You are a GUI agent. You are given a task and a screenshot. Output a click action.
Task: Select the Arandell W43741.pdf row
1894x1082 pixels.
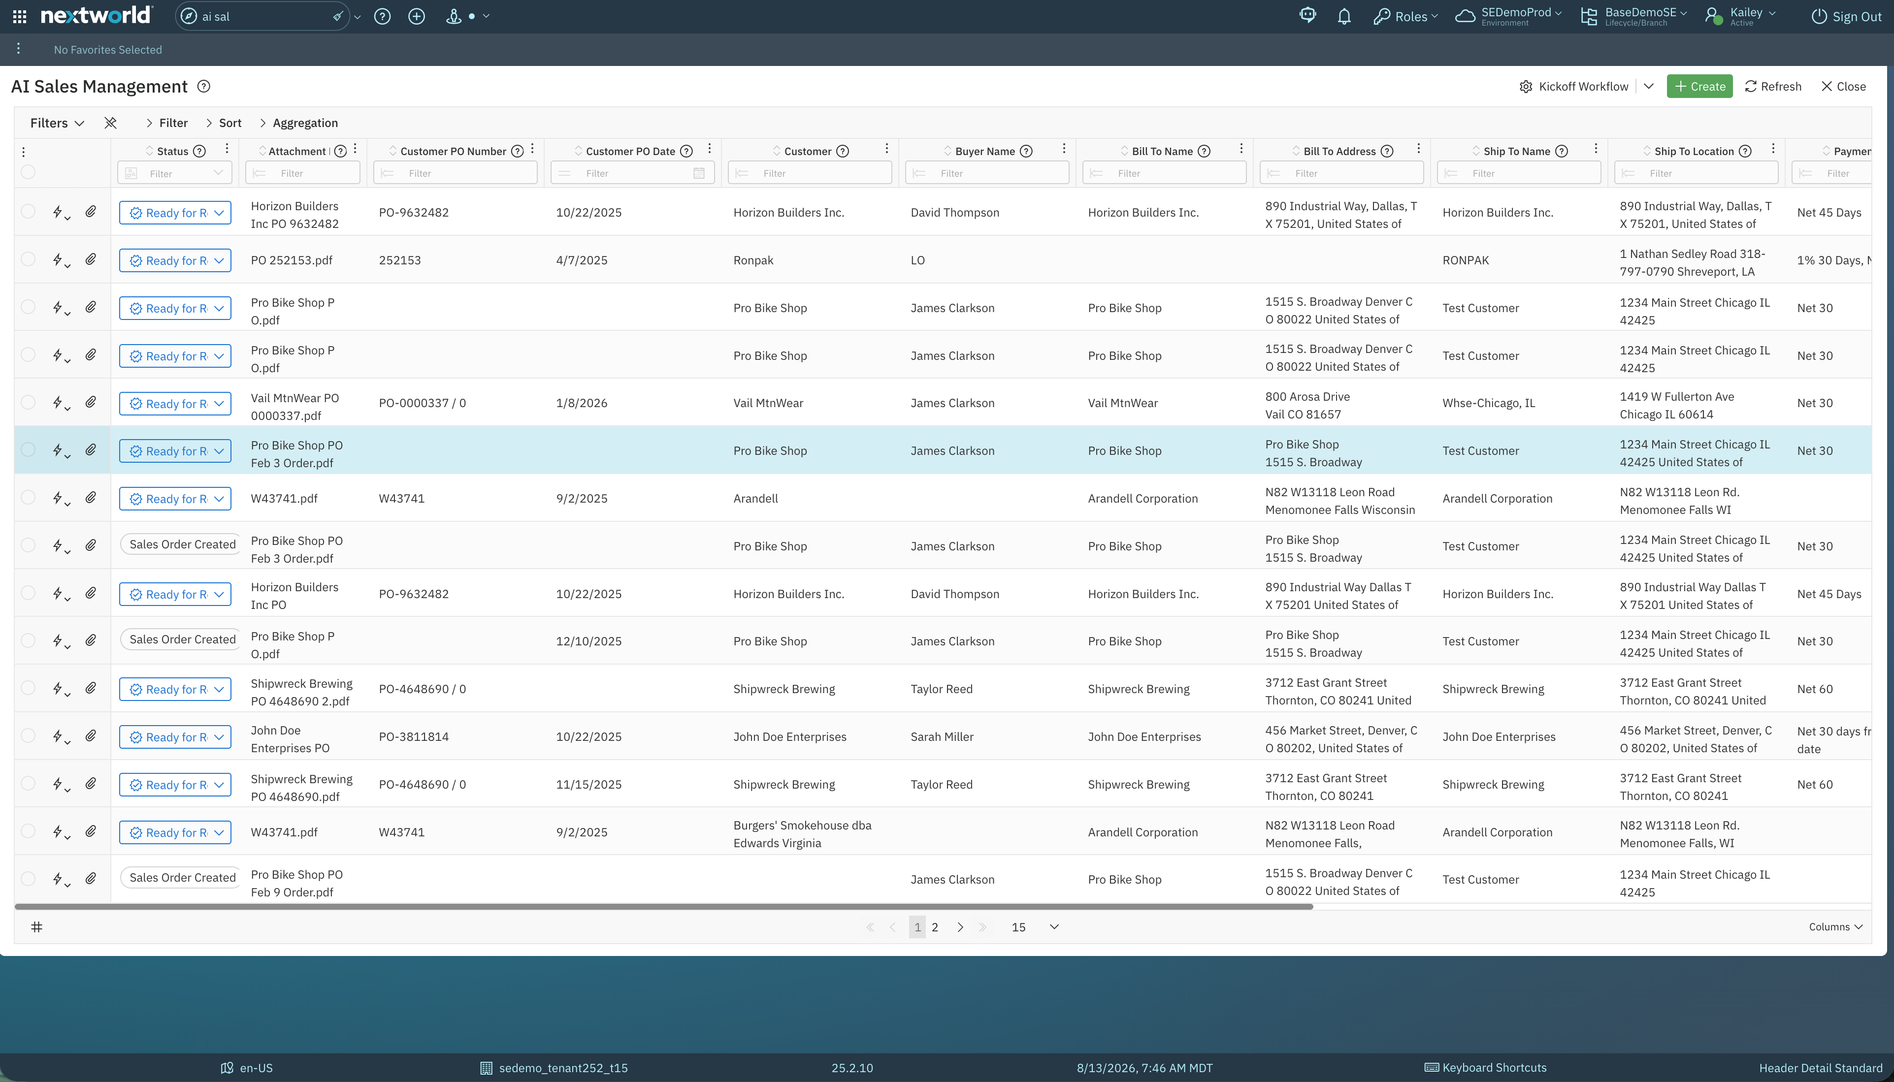pyautogui.click(x=28, y=497)
